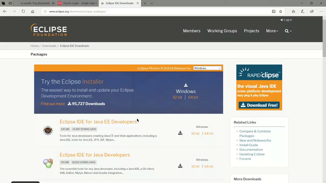Click the site info icon in address bar

pyautogui.click(x=45, y=11)
